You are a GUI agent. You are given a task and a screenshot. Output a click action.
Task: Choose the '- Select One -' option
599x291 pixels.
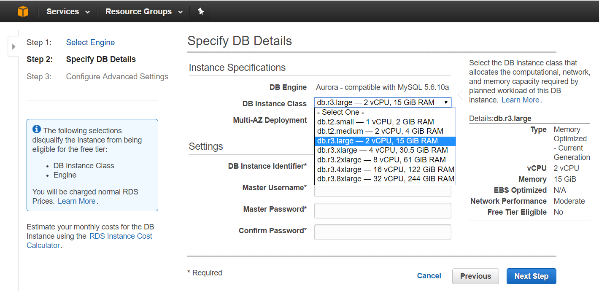(x=385, y=112)
